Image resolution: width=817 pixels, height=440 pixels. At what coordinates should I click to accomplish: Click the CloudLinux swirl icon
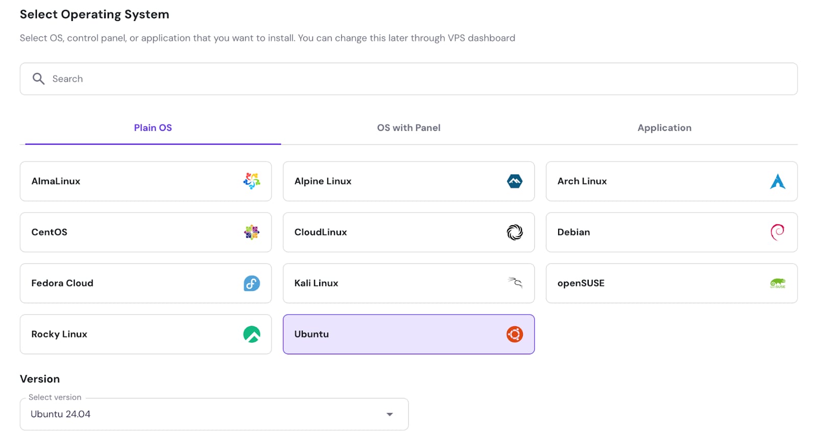click(514, 232)
